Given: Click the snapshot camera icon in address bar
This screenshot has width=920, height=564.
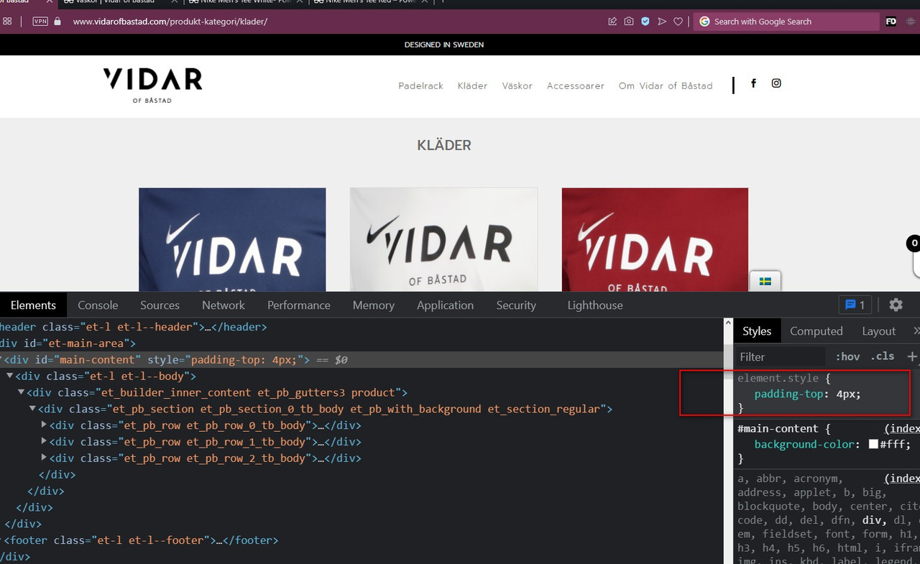Looking at the screenshot, I should tap(629, 22).
